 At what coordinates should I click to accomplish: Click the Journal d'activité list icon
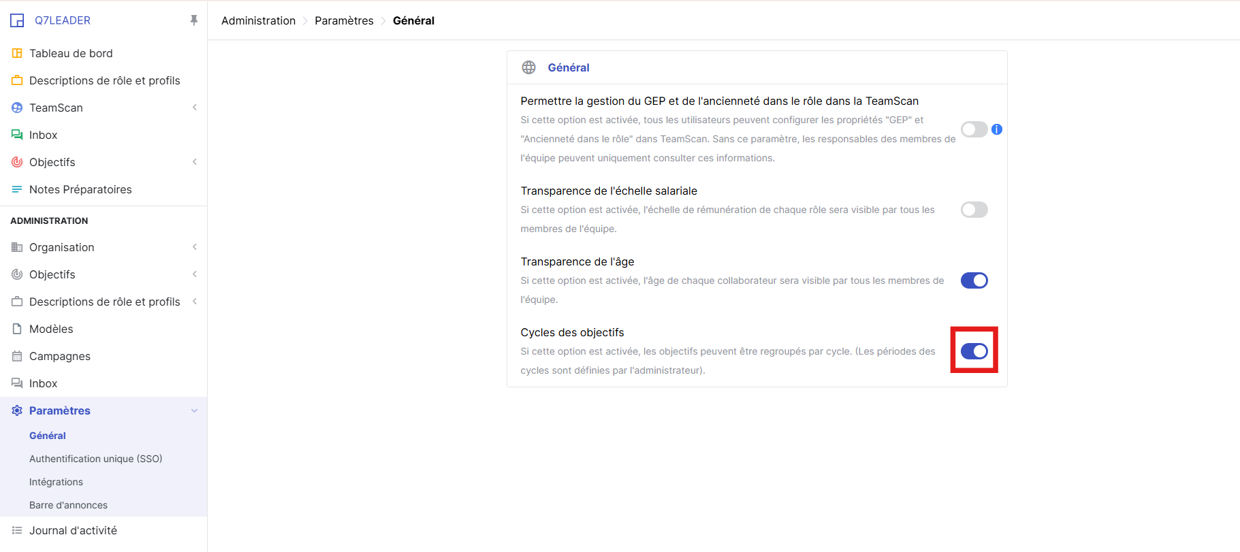17,530
